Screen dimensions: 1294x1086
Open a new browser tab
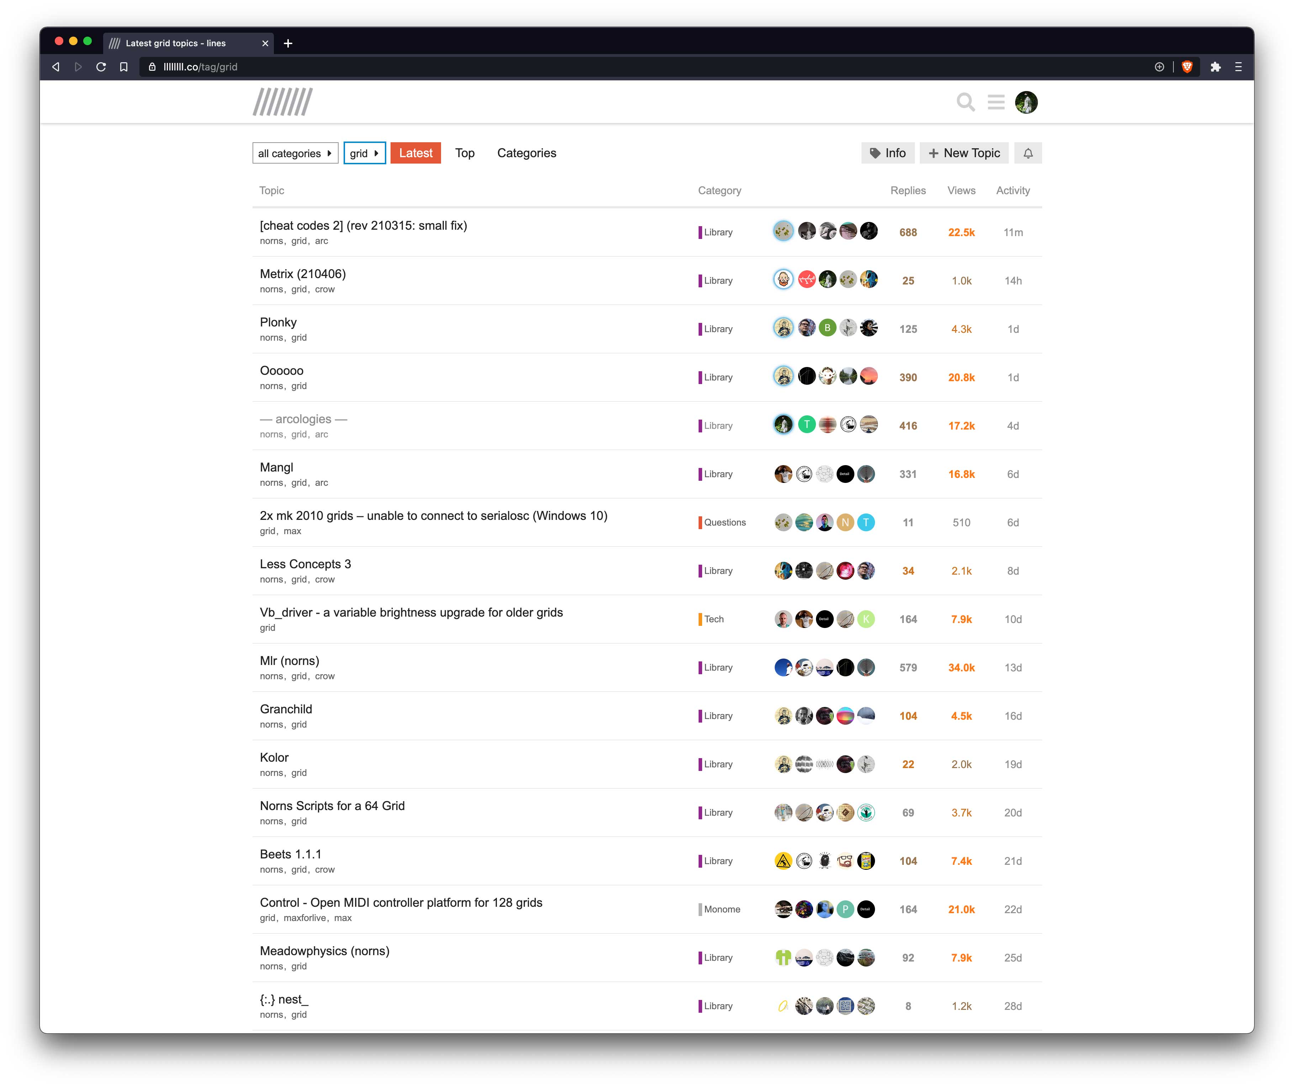tap(288, 43)
